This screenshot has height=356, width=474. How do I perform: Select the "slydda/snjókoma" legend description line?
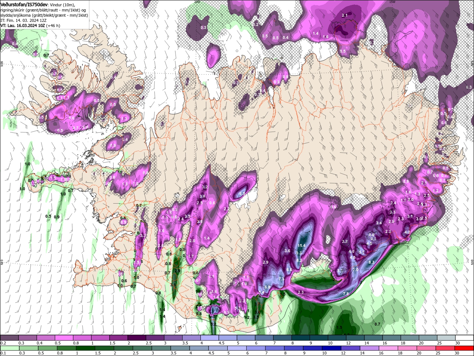(44, 15)
